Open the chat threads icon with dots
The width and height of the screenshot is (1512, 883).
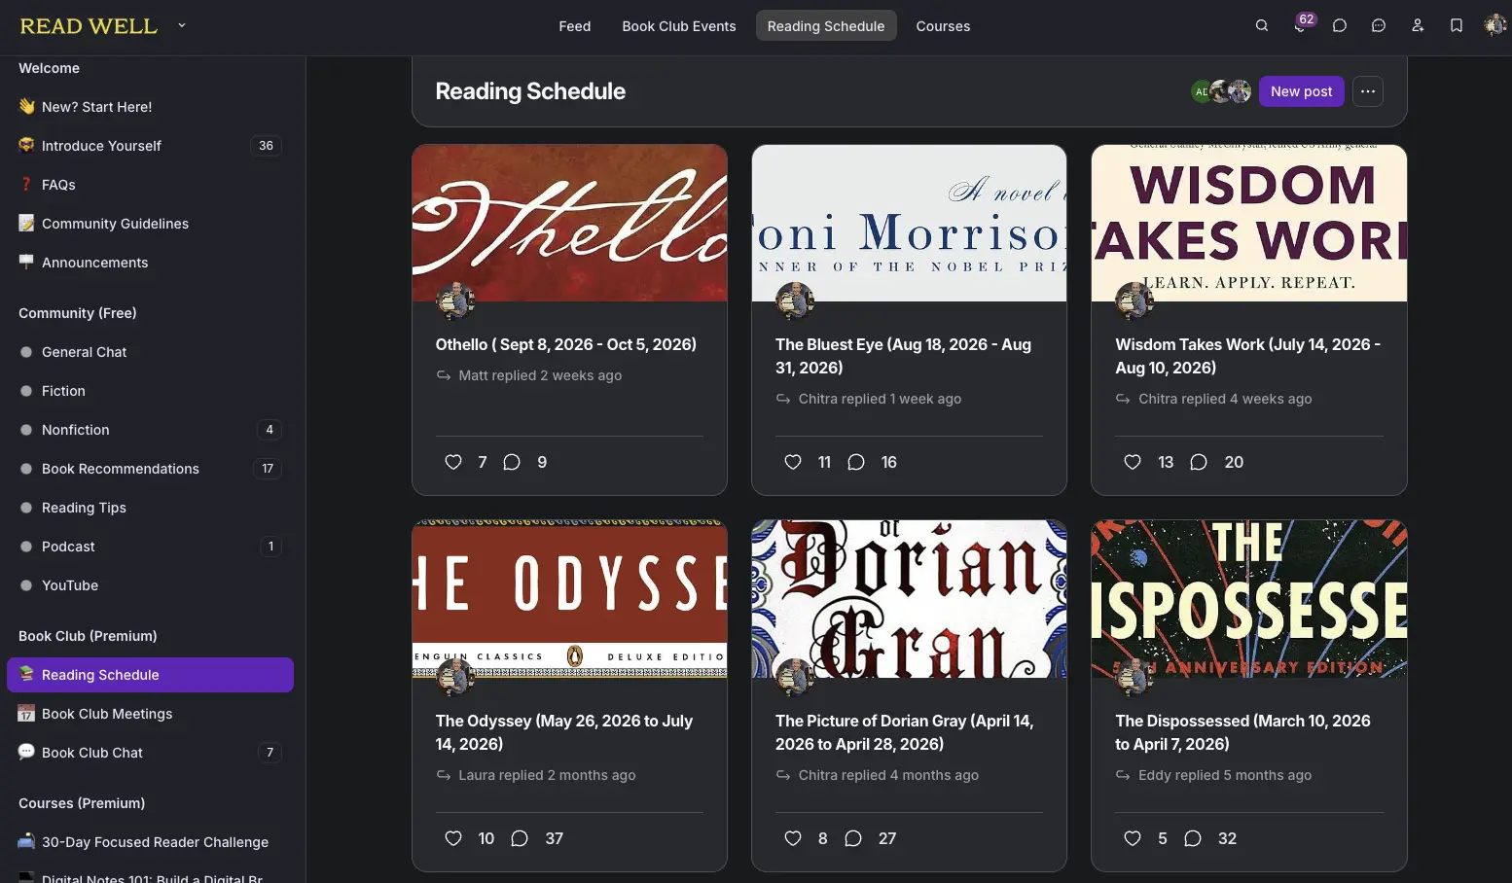pos(1379,26)
